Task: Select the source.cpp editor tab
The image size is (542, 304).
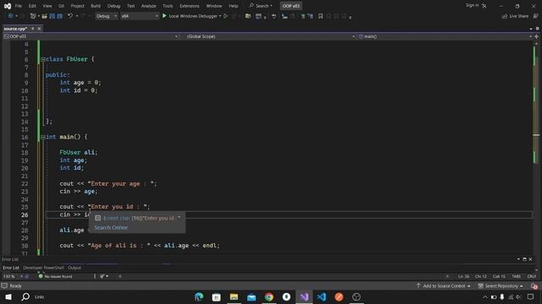Action: pos(15,29)
